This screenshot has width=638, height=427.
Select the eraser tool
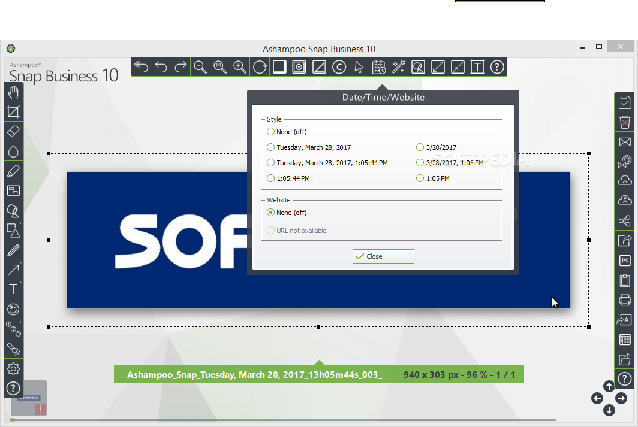click(x=13, y=131)
